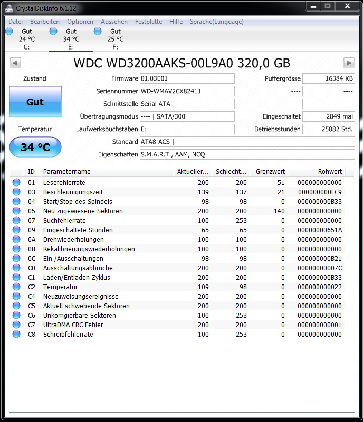Click status orb of the C2 Temperatur row
The height and width of the screenshot is (422, 363).
tap(16, 287)
